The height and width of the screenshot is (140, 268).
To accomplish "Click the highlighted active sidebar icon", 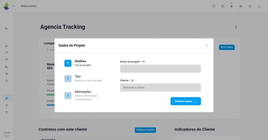I will tap(7, 98).
